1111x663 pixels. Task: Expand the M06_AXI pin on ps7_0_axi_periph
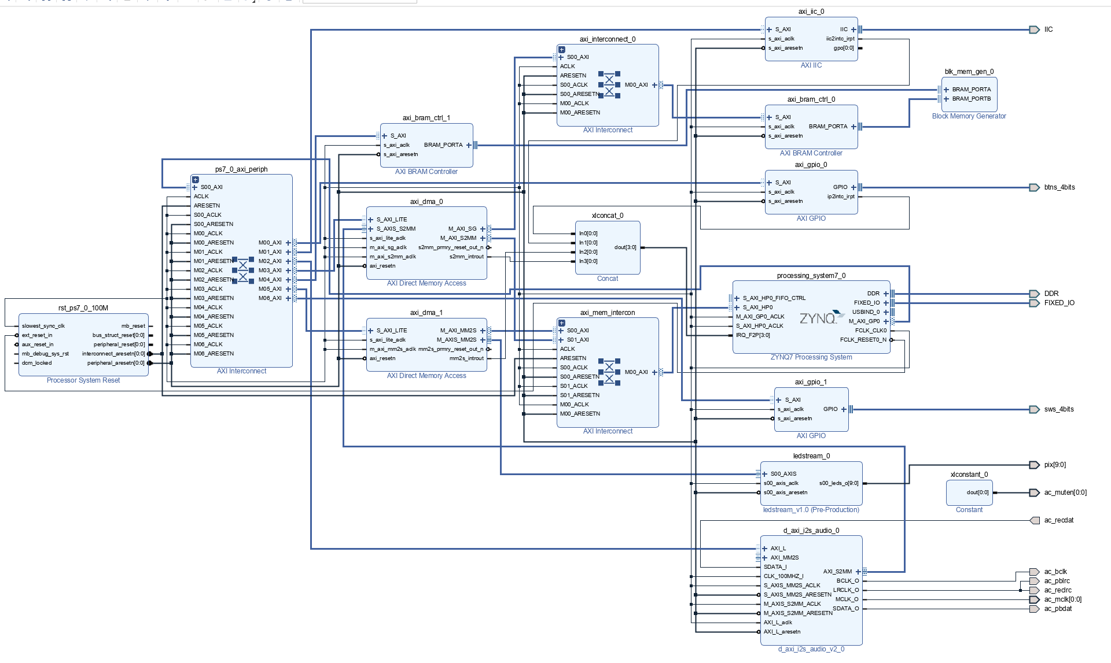point(288,298)
